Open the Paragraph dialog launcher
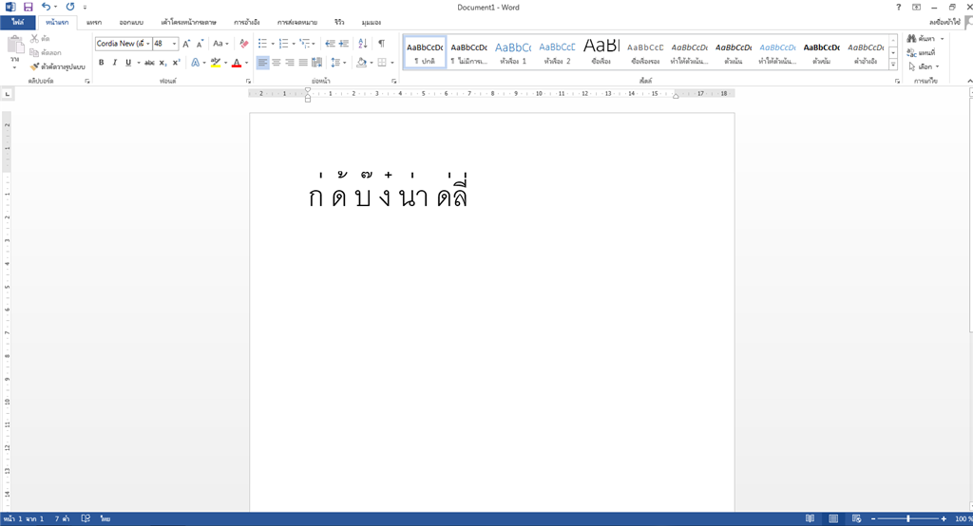Screen dimensions: 973x526 click(x=394, y=82)
